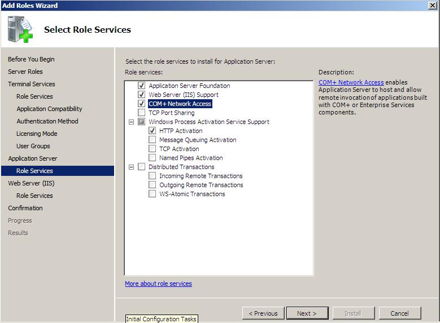
Task: Select COM+ Network Access label
Action: tap(180, 104)
